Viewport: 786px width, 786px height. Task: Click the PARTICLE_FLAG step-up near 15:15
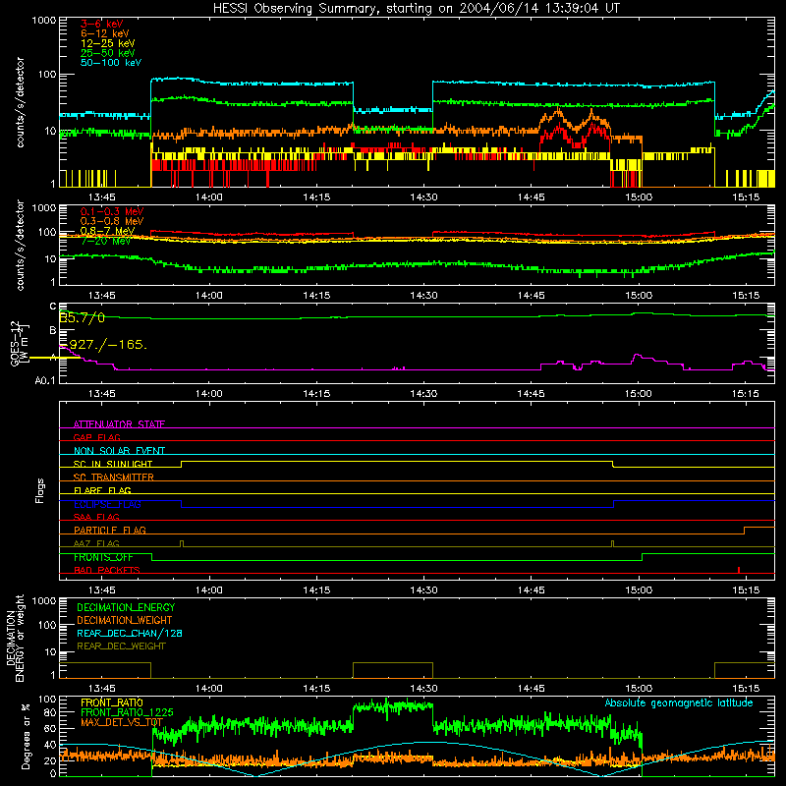click(x=745, y=531)
